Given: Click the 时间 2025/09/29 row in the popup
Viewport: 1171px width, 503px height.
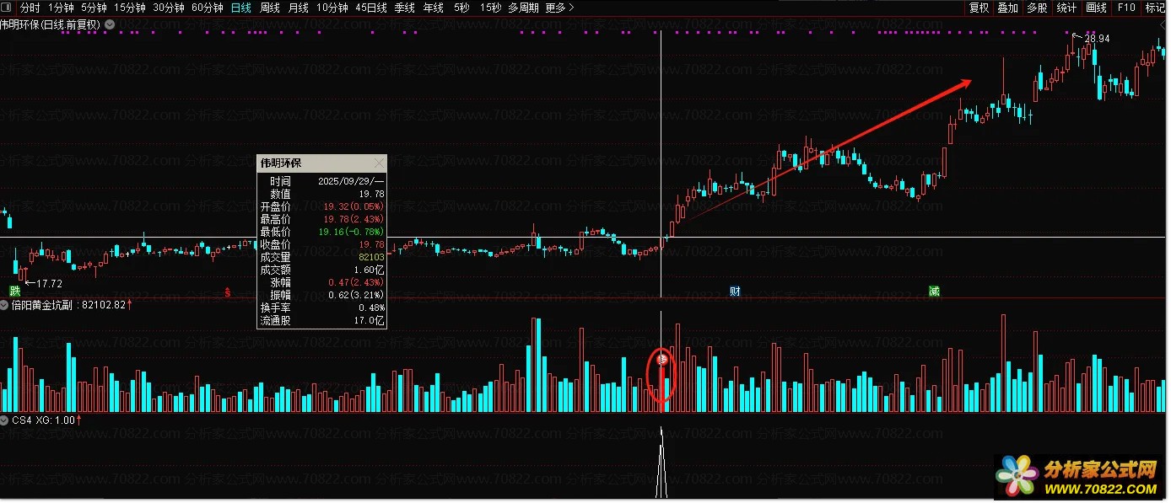Looking at the screenshot, I should click(x=321, y=181).
